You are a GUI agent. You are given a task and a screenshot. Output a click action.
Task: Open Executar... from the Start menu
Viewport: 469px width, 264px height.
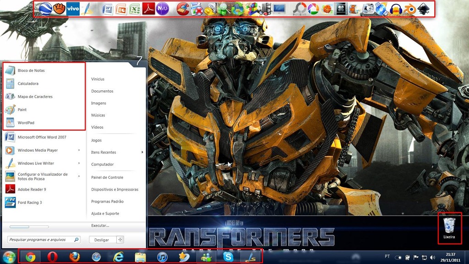pyautogui.click(x=100, y=225)
